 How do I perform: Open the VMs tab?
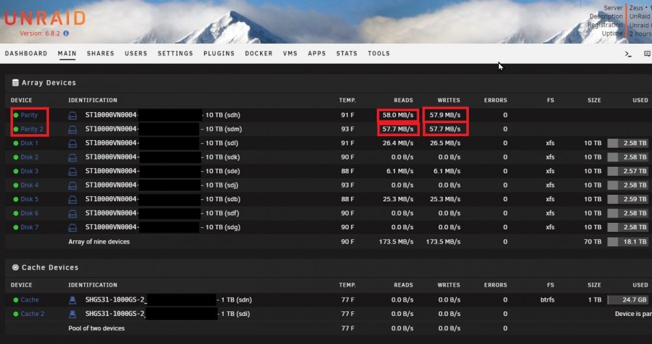pyautogui.click(x=290, y=53)
